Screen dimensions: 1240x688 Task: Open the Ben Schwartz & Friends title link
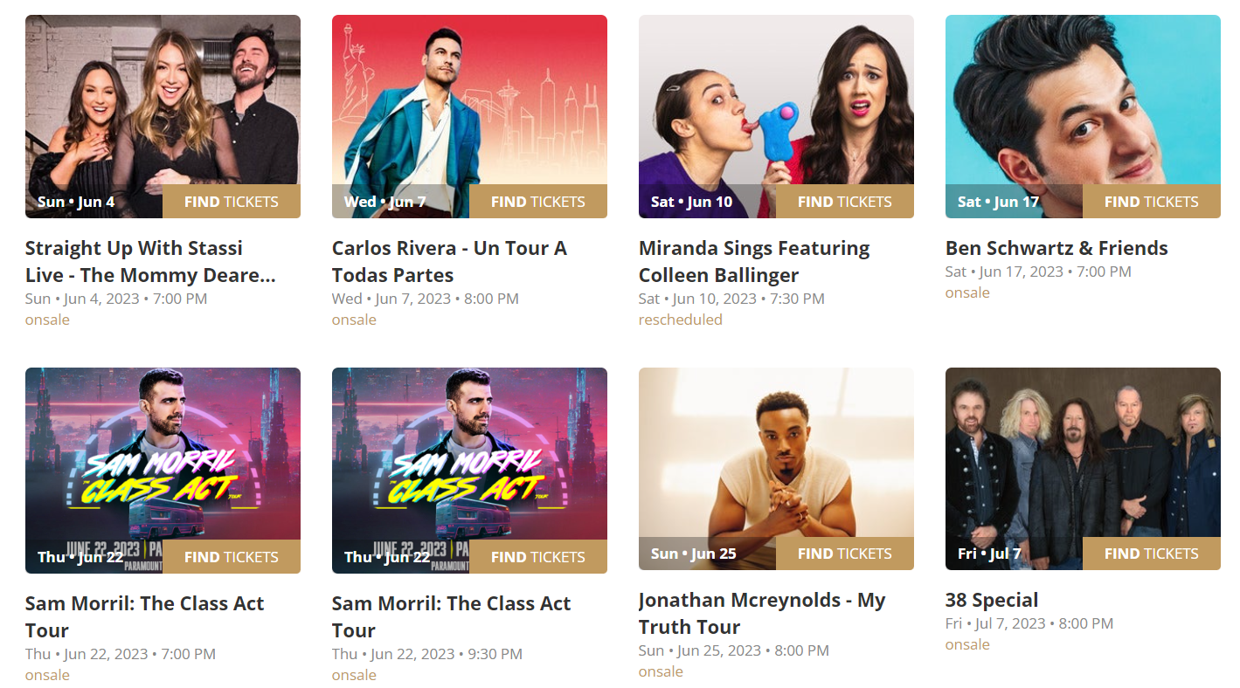click(x=1056, y=249)
